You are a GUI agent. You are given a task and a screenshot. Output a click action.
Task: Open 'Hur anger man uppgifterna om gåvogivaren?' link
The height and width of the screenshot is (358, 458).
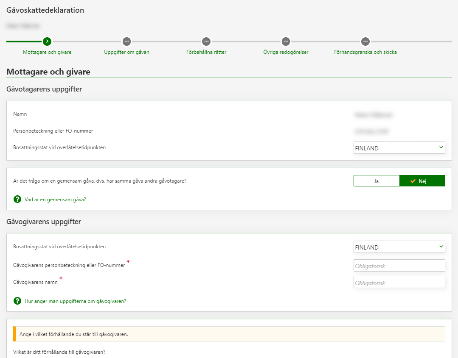point(75,301)
